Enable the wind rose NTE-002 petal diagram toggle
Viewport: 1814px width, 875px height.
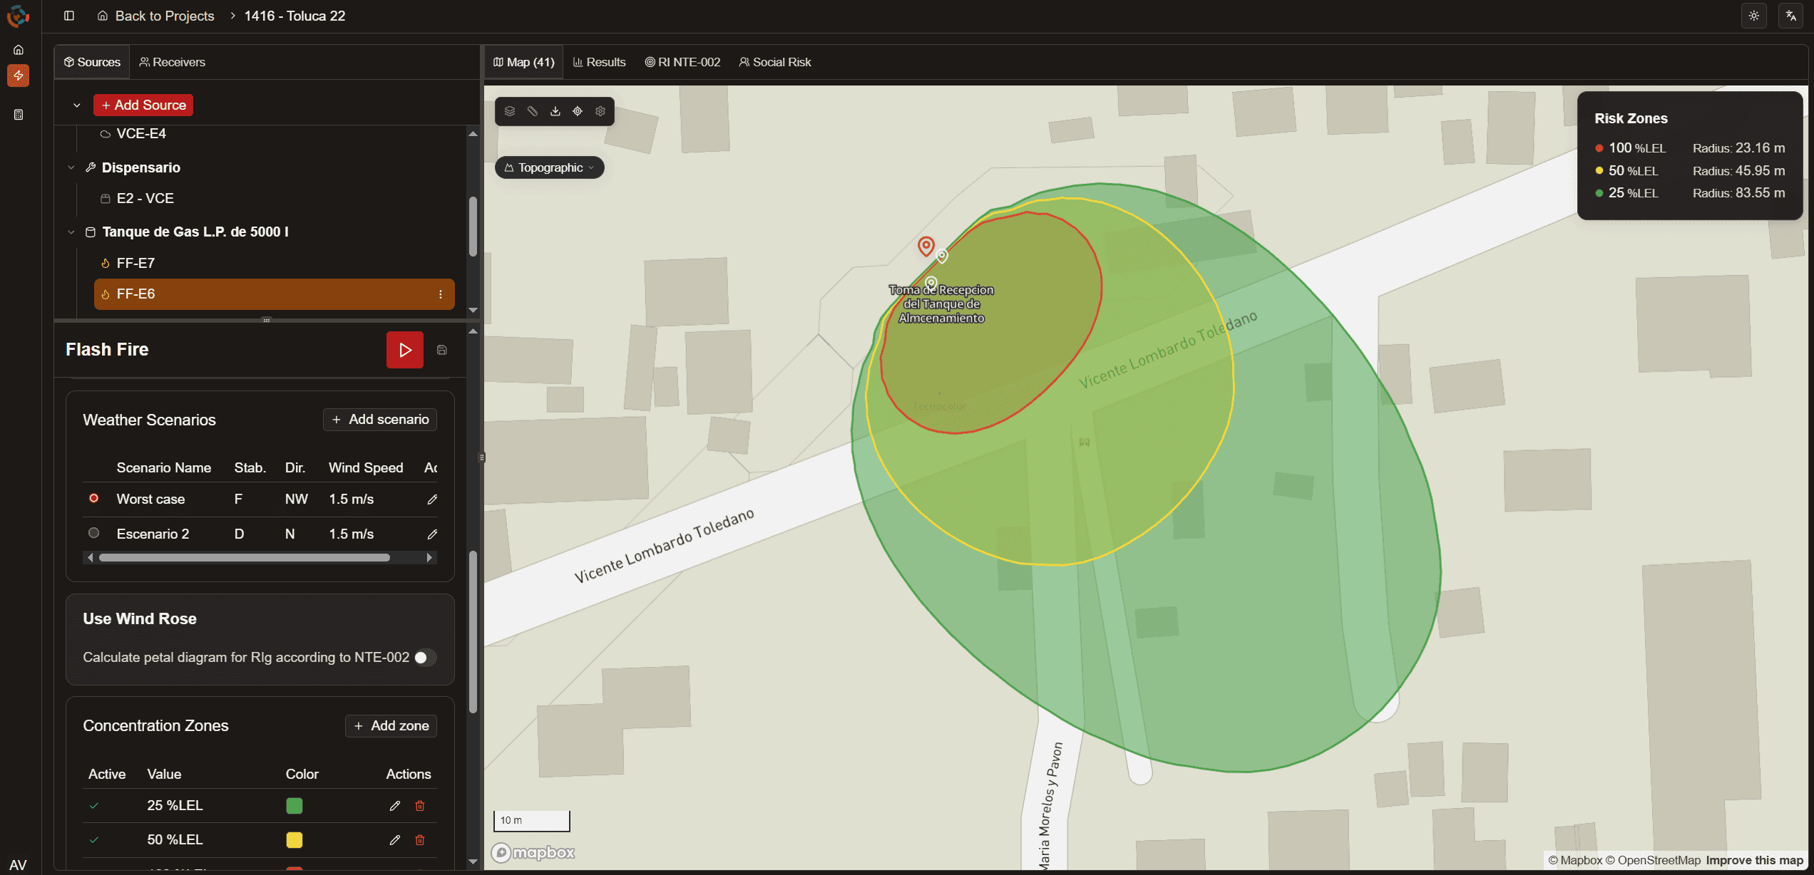pyautogui.click(x=426, y=657)
